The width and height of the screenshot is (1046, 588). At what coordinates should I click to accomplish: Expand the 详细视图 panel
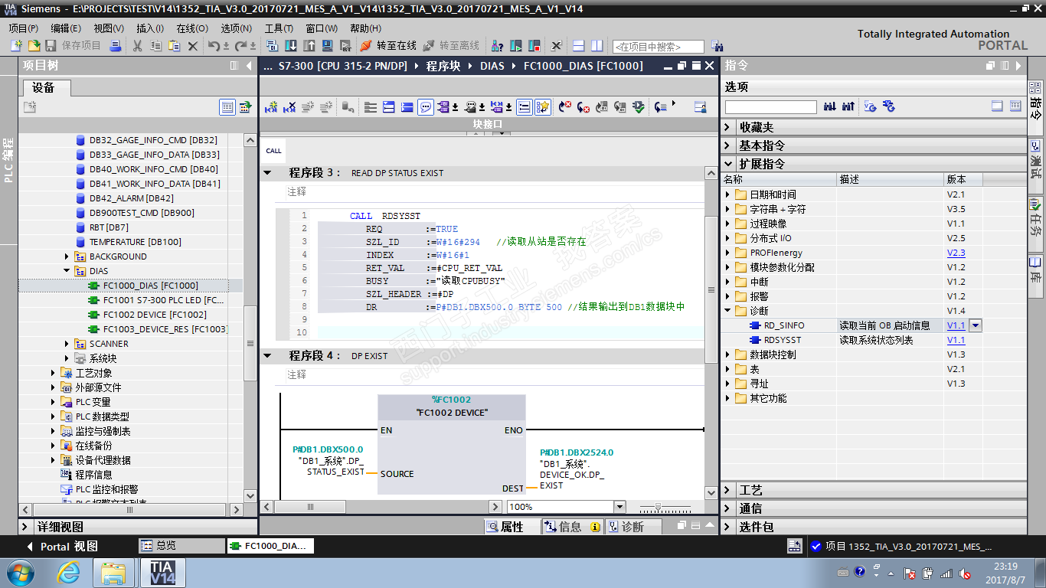tap(25, 528)
